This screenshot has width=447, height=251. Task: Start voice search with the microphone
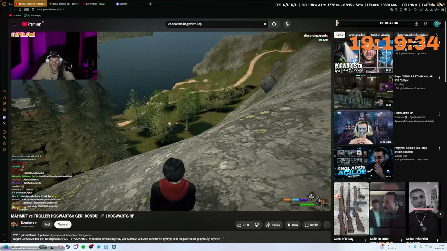pyautogui.click(x=287, y=24)
